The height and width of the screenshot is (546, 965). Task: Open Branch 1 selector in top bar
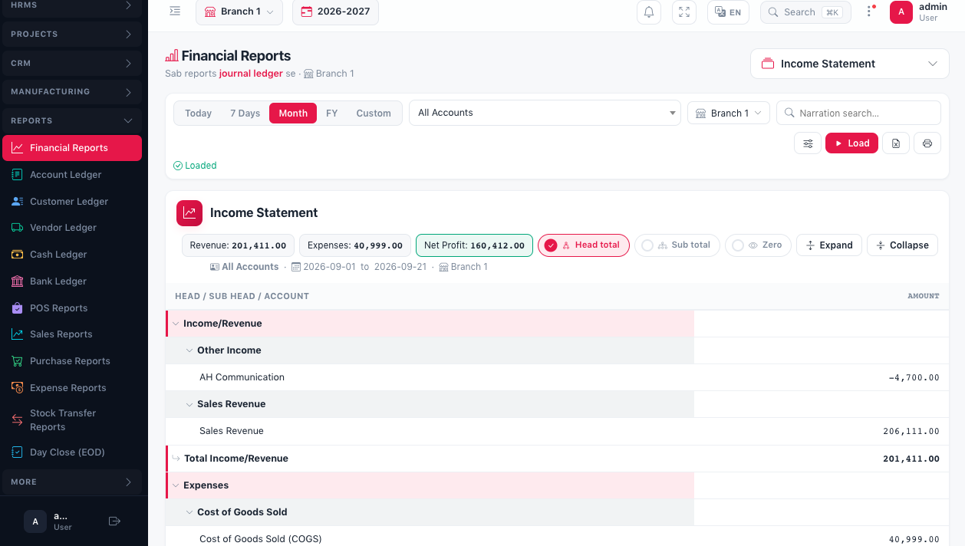(239, 12)
